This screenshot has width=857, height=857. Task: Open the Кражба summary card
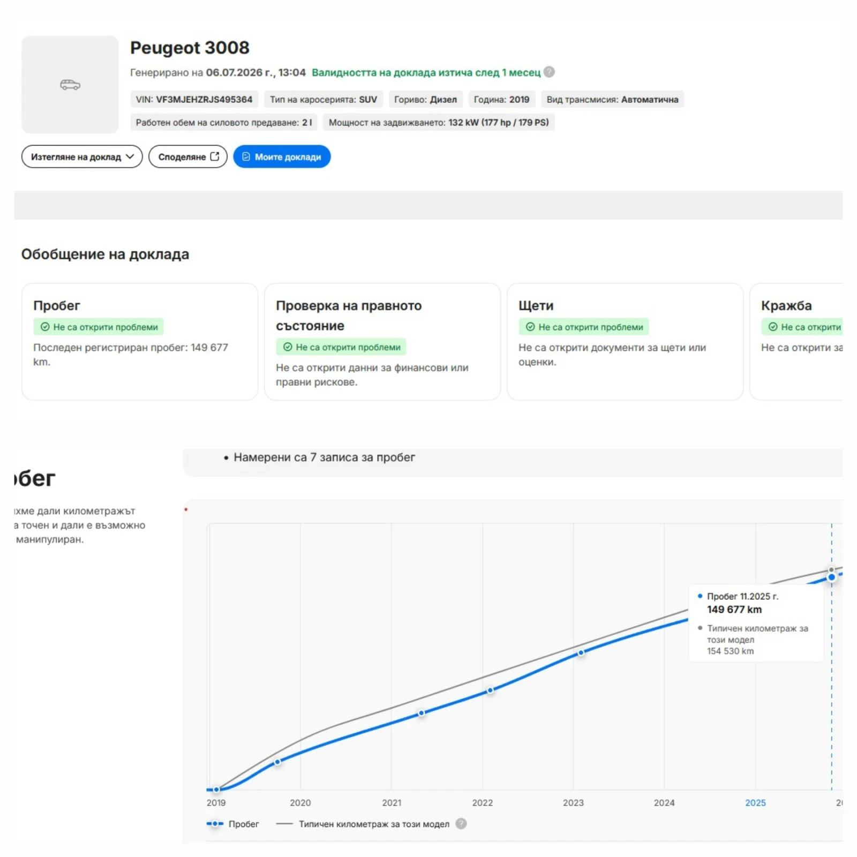(796, 342)
